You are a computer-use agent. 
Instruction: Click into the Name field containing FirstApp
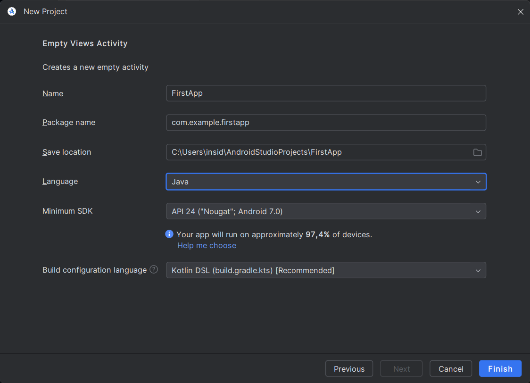tap(326, 93)
